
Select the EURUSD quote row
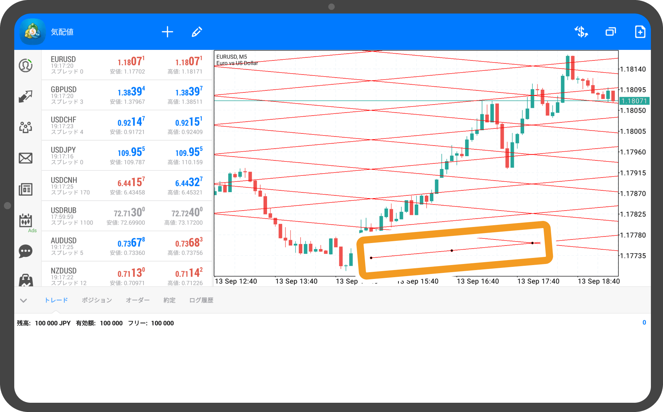coord(127,65)
